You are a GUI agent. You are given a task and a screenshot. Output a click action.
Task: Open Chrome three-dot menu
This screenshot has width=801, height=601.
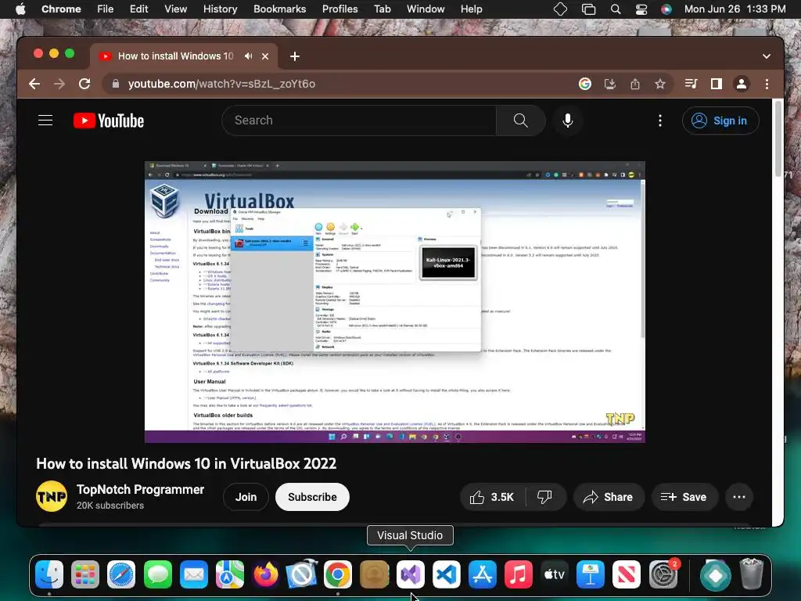tap(767, 84)
